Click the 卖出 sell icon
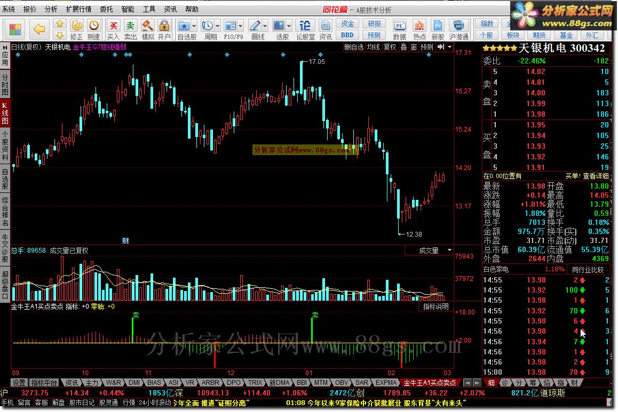This screenshot has width=618, height=412. coord(130,29)
